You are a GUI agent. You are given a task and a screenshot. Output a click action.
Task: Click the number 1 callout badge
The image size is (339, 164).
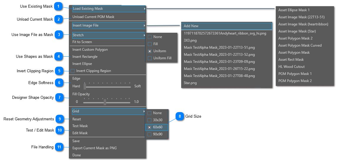tap(59, 6)
